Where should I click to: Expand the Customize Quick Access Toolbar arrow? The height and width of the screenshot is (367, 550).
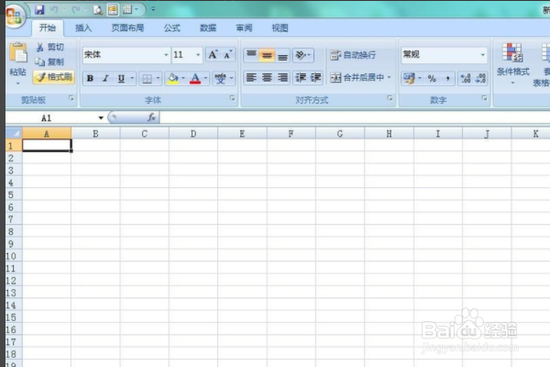coord(153,9)
